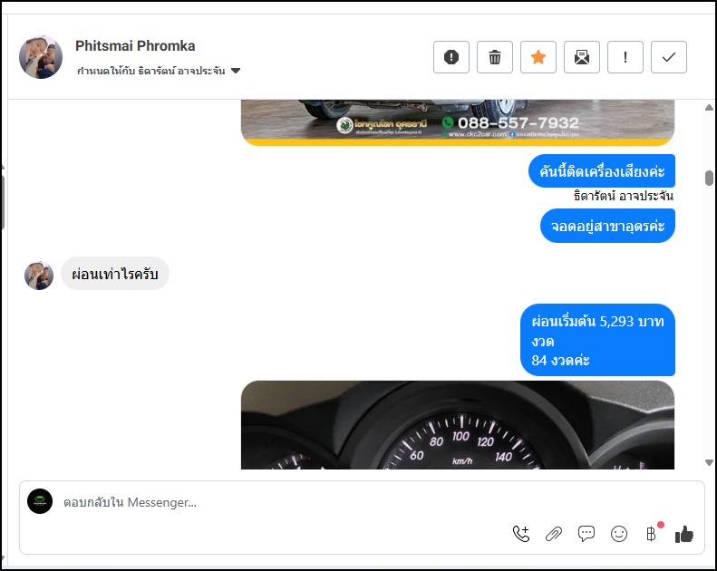Flag conversation with exclamation mark icon
Screen dimensions: 717x571
click(625, 57)
